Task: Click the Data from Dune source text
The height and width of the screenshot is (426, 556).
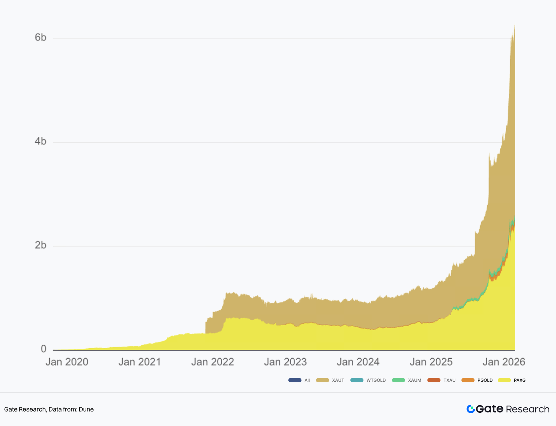Action: pyautogui.click(x=71, y=409)
